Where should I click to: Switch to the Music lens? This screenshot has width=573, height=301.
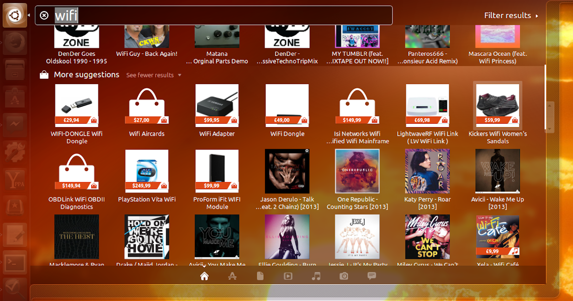[x=316, y=276]
